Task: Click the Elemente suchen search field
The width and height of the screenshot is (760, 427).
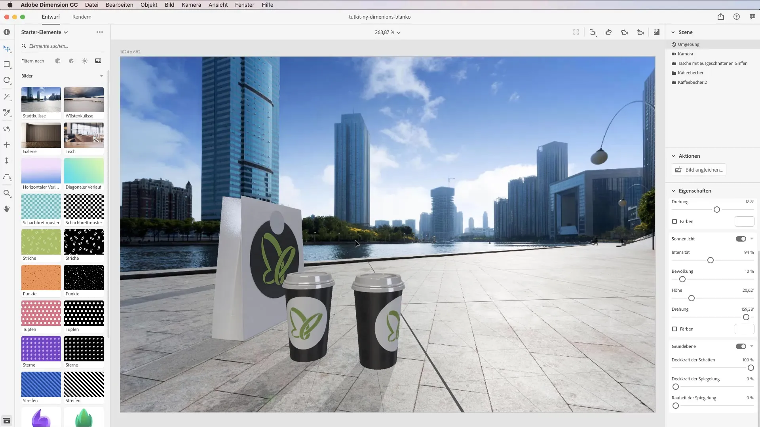Action: [x=63, y=46]
